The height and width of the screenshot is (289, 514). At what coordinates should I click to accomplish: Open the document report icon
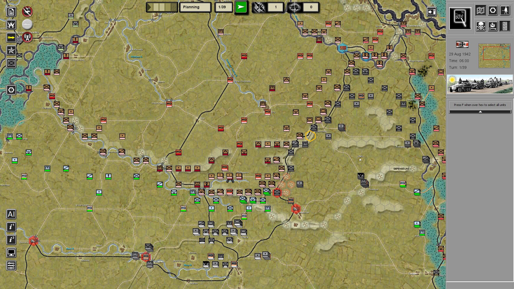tap(11, 12)
